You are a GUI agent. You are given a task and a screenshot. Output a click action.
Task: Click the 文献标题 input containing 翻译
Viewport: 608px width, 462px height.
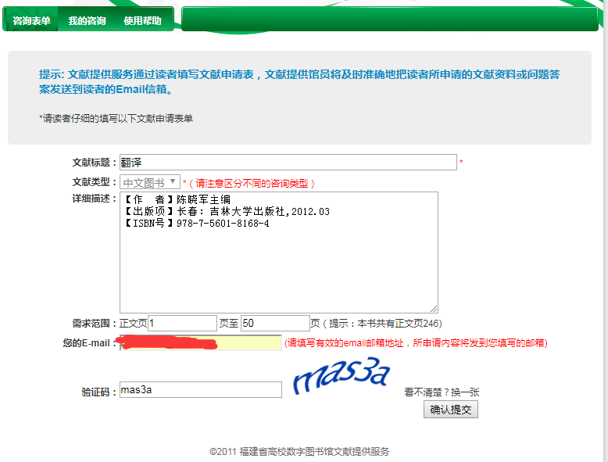(x=288, y=163)
